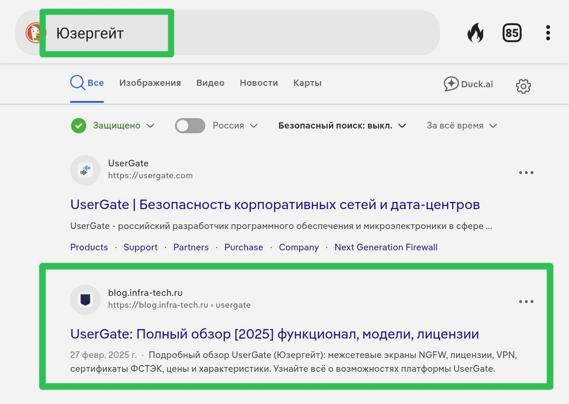Open Duck.ai chat
569x404 pixels.
468,84
